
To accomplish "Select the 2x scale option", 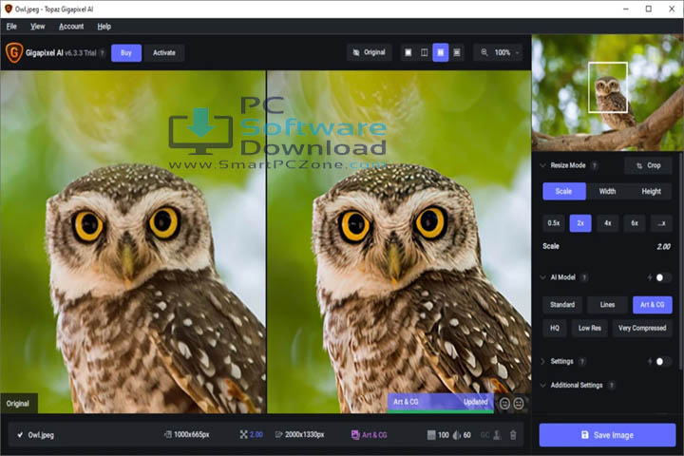I will click(580, 223).
